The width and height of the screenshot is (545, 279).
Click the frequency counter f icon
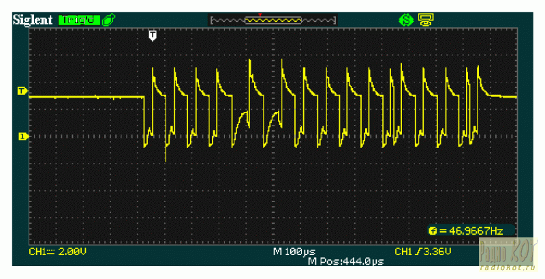click(433, 231)
